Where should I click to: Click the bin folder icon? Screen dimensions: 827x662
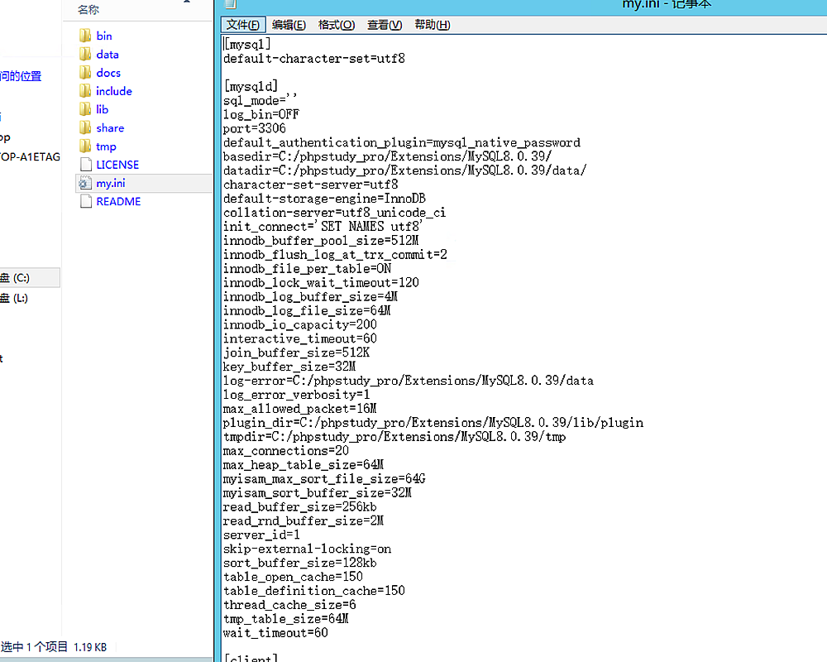pyautogui.click(x=84, y=36)
